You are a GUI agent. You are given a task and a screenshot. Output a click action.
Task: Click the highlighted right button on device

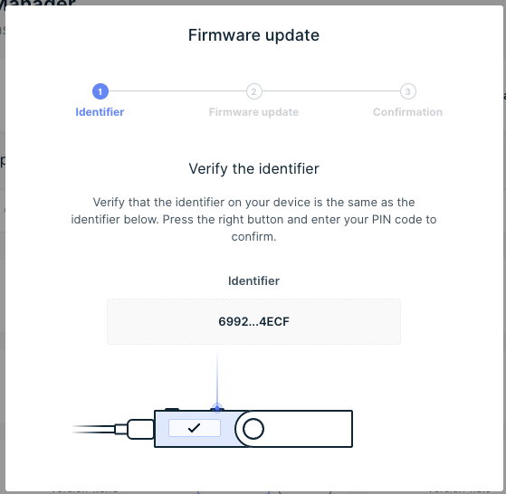[x=217, y=409]
